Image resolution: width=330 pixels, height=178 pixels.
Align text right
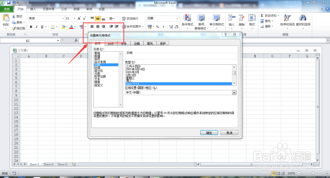[x=103, y=26]
